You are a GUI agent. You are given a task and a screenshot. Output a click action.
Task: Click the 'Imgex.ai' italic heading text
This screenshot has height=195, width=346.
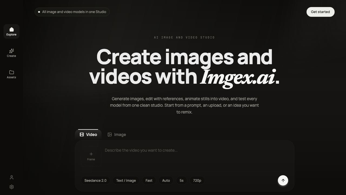coord(238,77)
